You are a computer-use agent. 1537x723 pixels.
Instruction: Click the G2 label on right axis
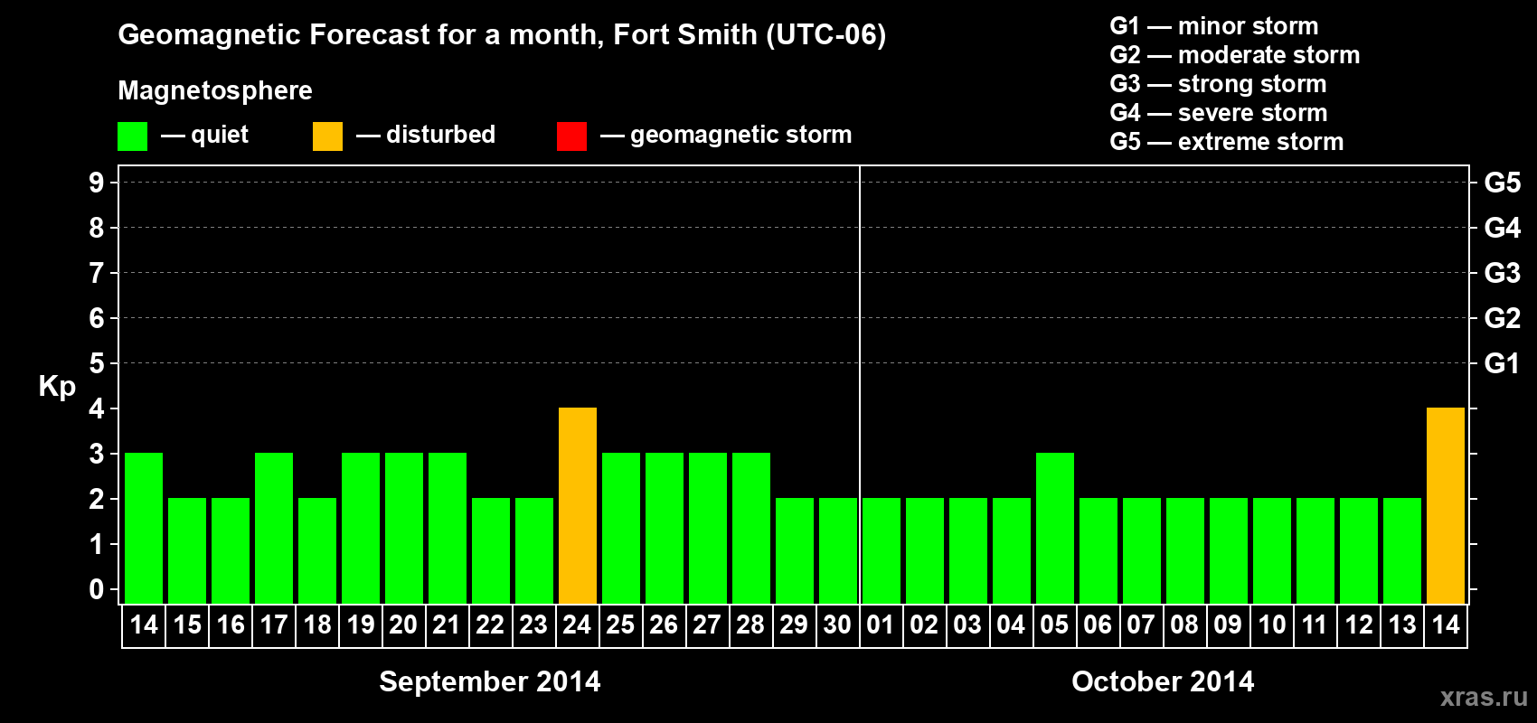point(1503,318)
